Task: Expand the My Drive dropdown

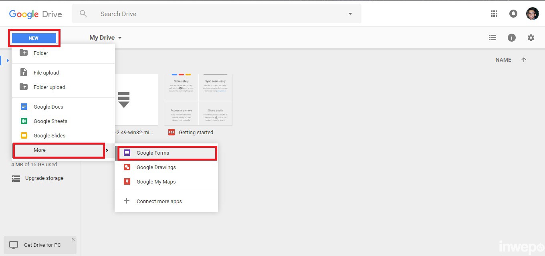Action: pos(120,38)
